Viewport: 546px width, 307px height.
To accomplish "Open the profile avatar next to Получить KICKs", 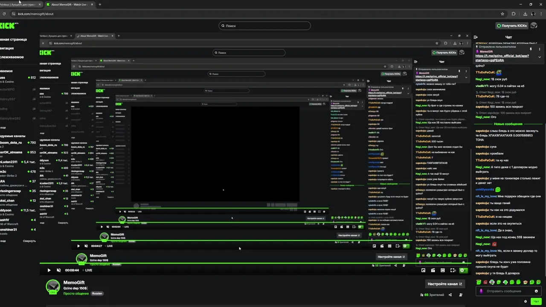I will click(534, 26).
